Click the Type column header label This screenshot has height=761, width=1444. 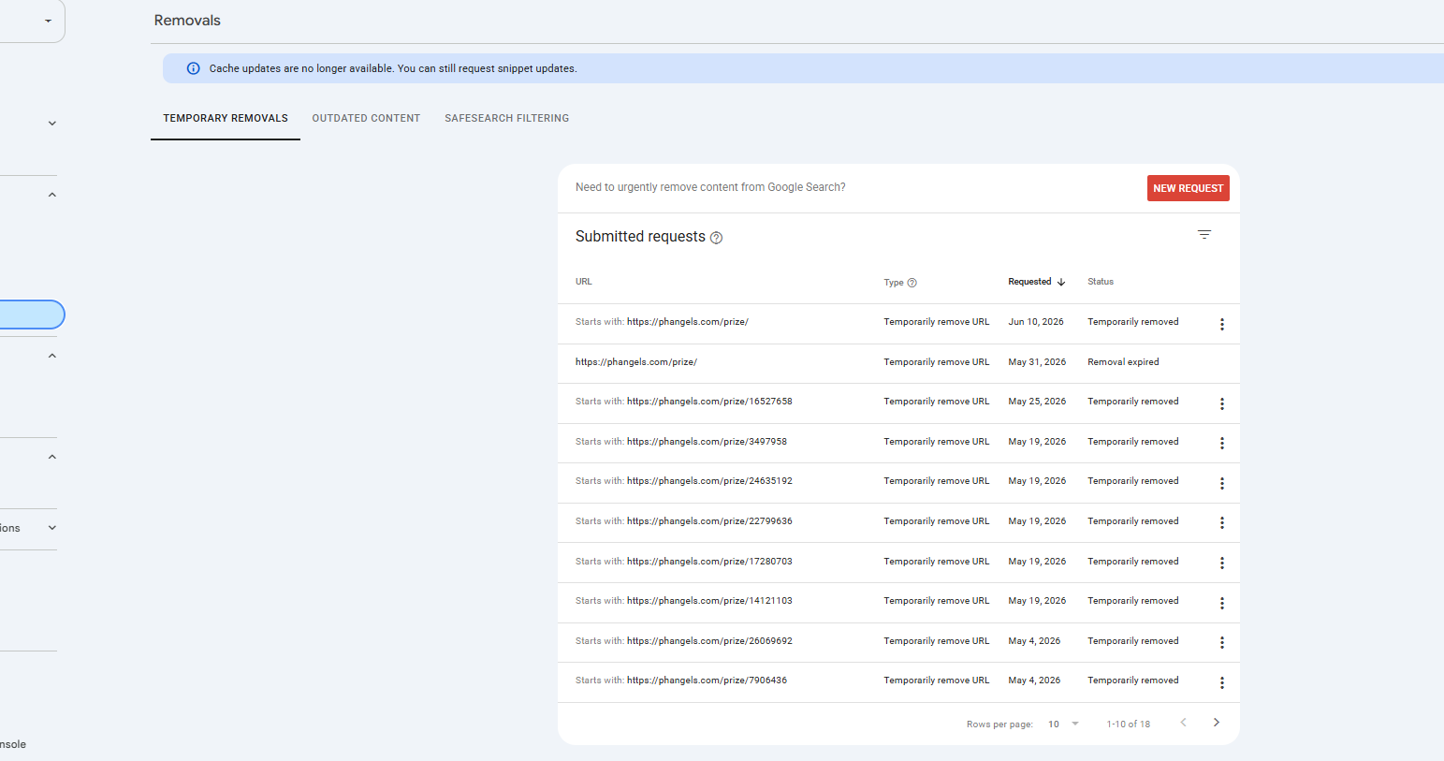894,283
